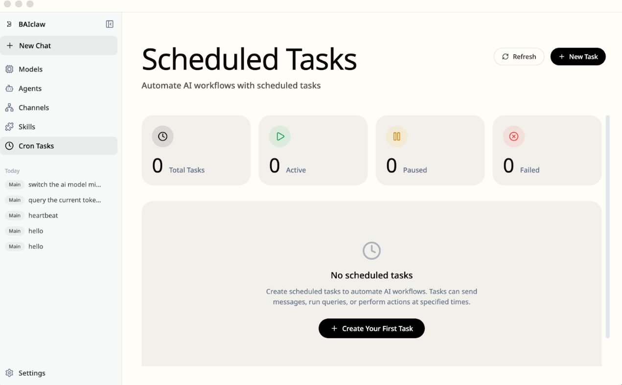This screenshot has width=622, height=385.
Task: Click the Settings gear icon
Action: [x=9, y=373]
